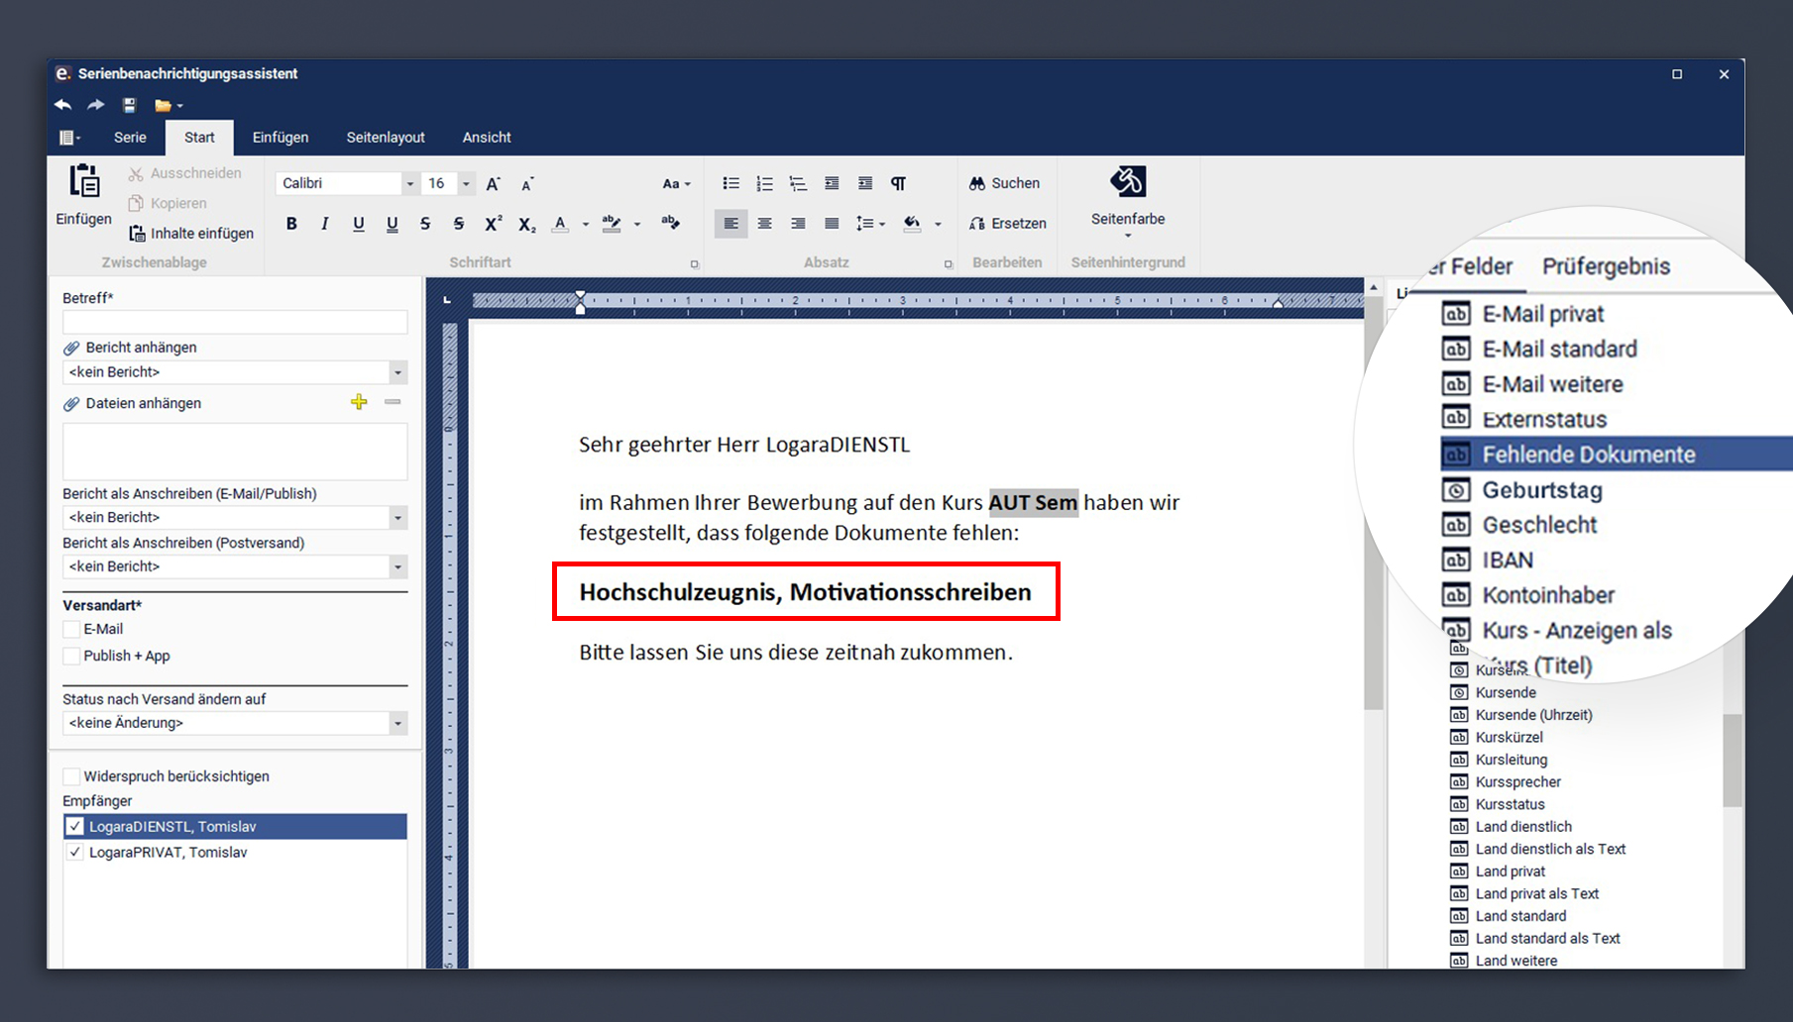Click Suchen to search the document
1793x1022 pixels.
click(x=1004, y=183)
